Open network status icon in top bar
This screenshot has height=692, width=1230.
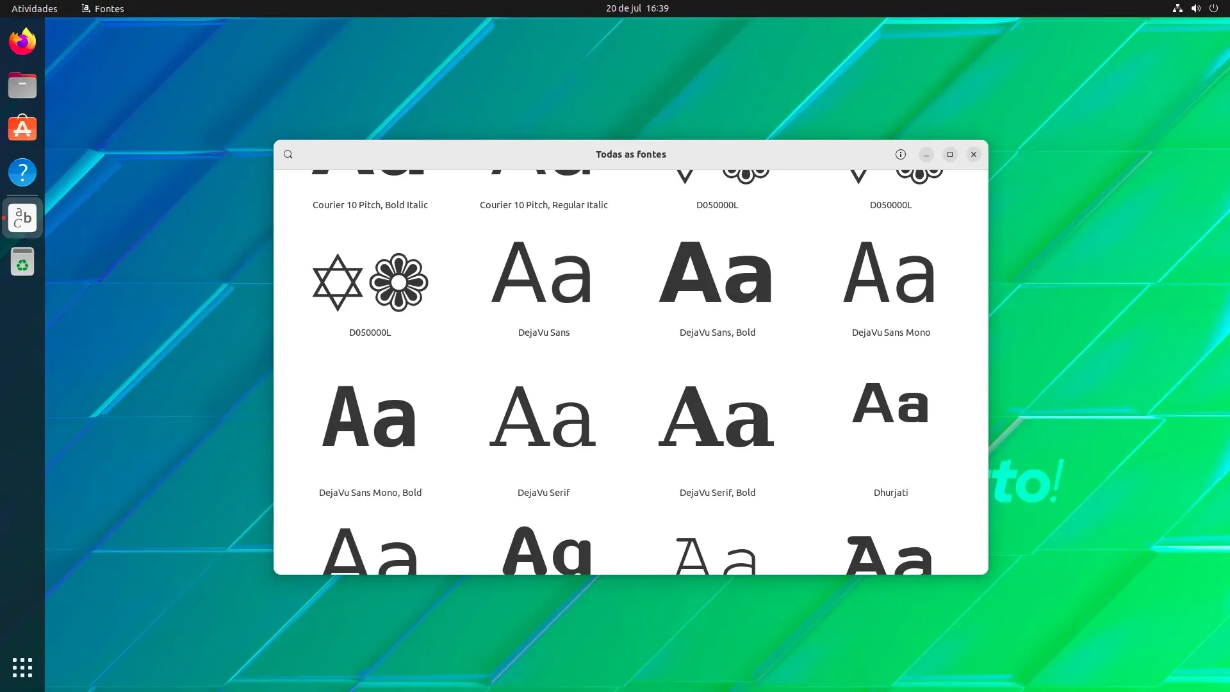click(x=1177, y=8)
